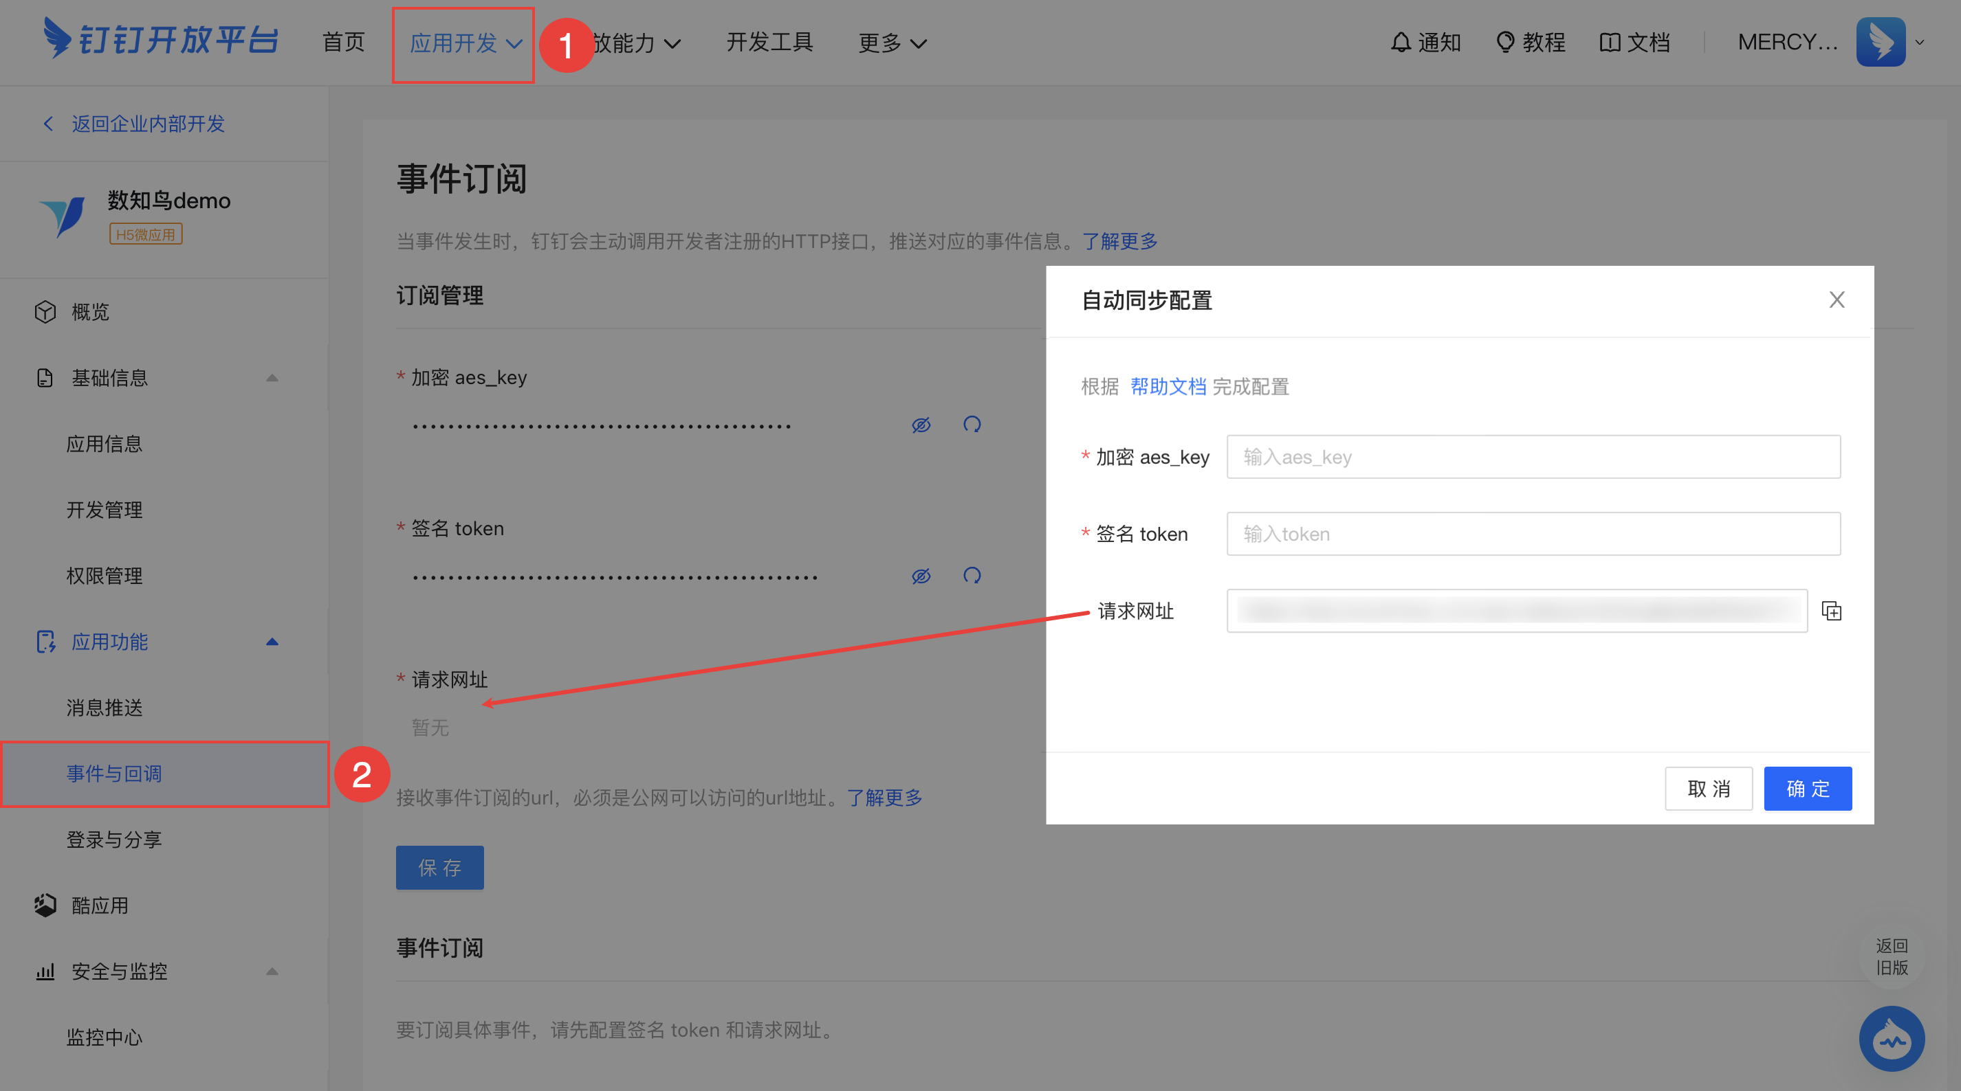
Task: Toggle aes_key visibility eye icon
Action: coord(921,425)
